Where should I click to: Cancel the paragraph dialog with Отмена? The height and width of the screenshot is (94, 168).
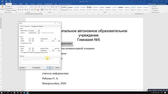(57, 68)
